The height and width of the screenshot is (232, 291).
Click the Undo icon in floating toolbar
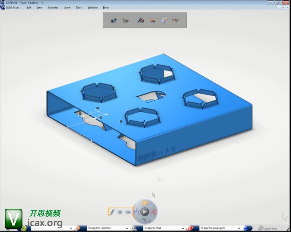[114, 20]
